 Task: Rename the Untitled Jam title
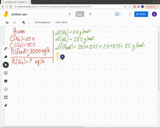19,14
